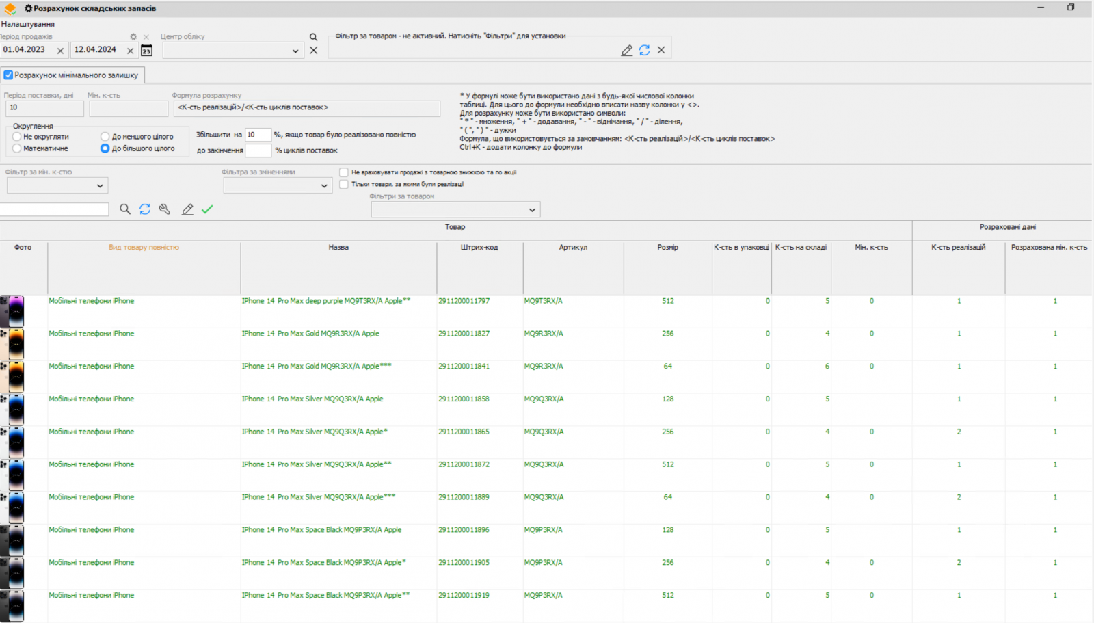
Task: Open the Налаштування menu
Action: point(28,24)
